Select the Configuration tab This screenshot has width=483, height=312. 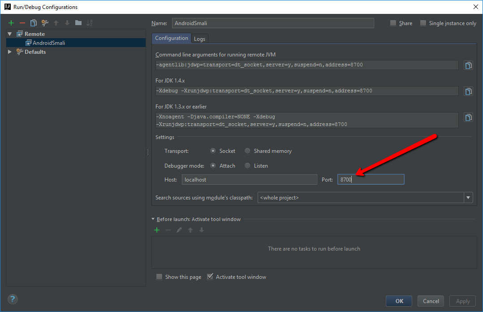(171, 38)
